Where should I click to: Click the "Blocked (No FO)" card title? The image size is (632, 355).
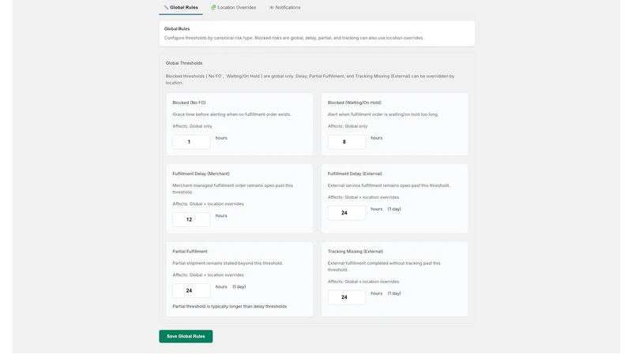point(189,103)
